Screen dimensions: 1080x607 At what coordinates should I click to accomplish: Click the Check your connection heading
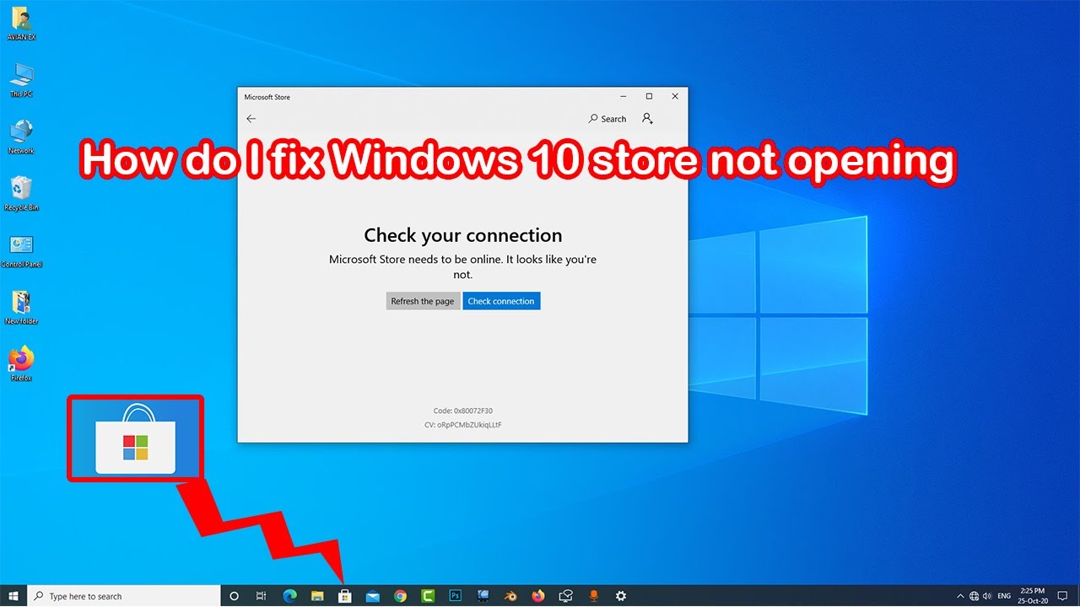463,235
